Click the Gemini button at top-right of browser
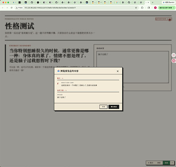 tap(168, 2)
